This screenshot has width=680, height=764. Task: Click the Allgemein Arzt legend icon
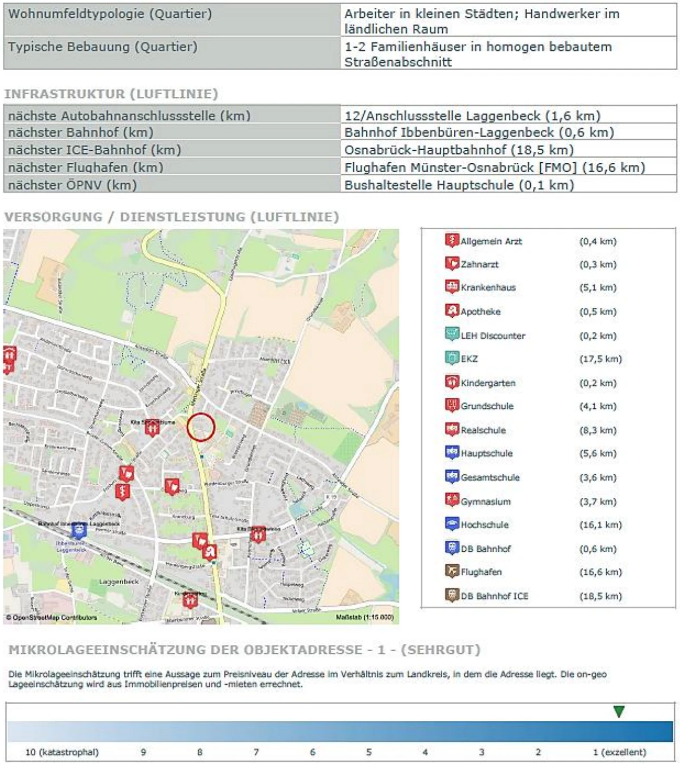click(452, 240)
